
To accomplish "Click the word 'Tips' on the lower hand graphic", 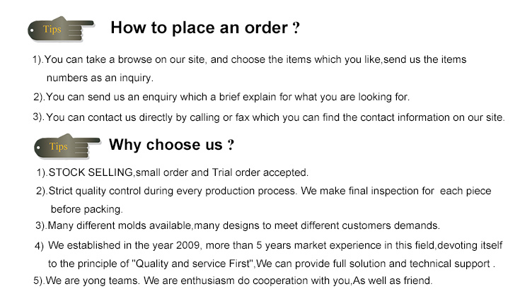I will 58,147.
